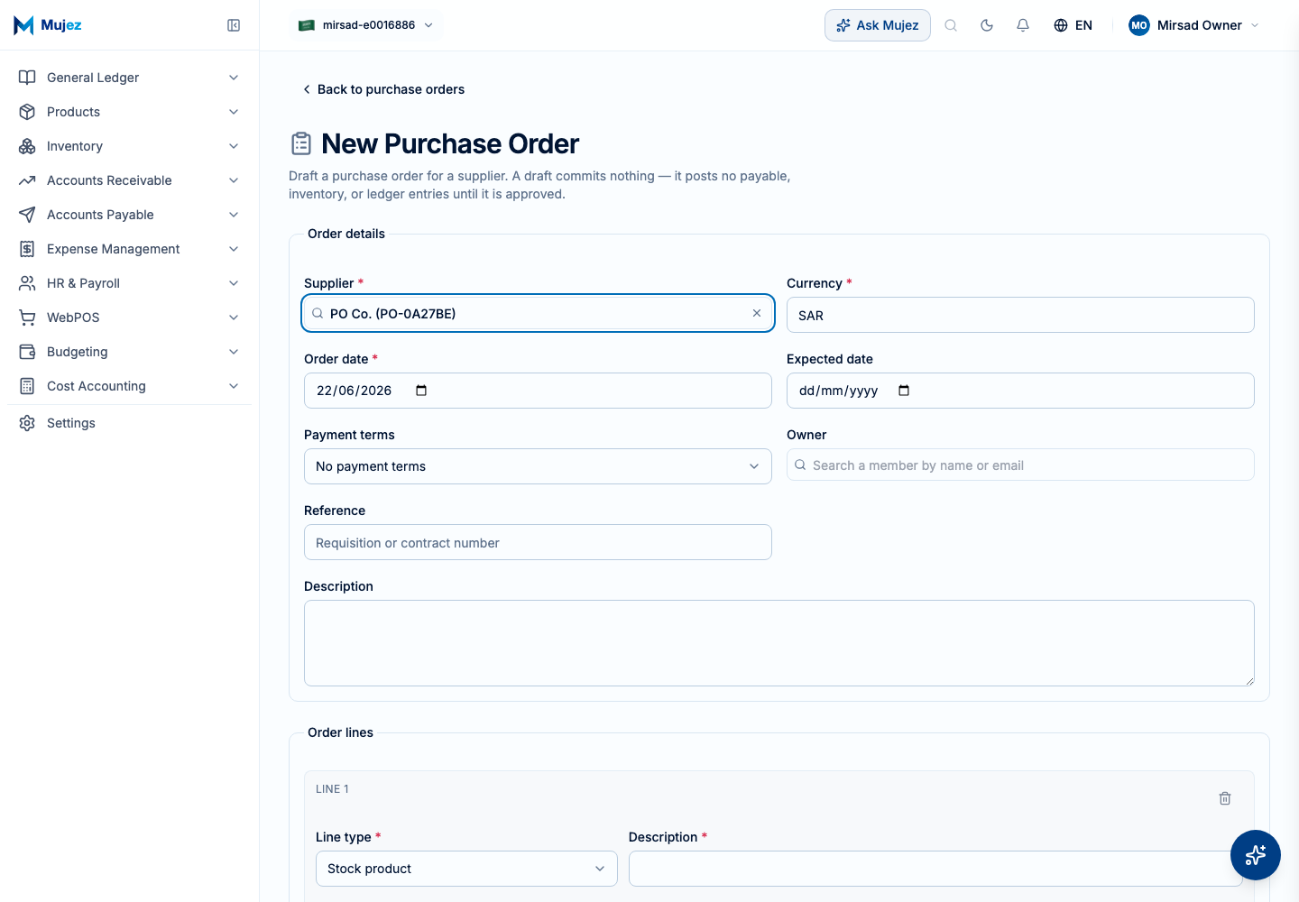Click the Line 1 Description field

pyautogui.click(x=935, y=869)
